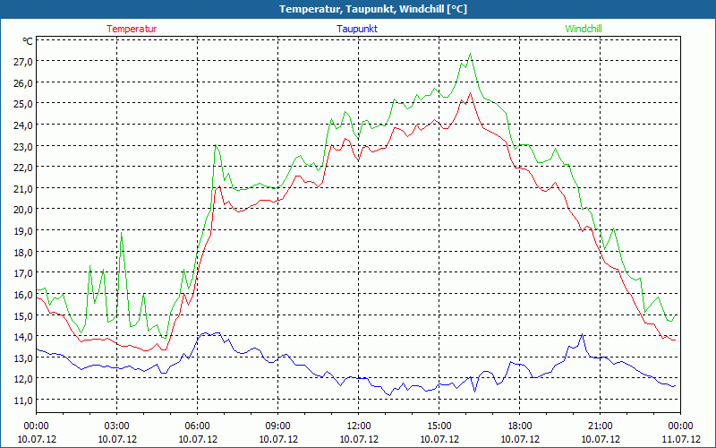Click the '°C' unit label on the axis
The image size is (716, 448).
[x=28, y=41]
